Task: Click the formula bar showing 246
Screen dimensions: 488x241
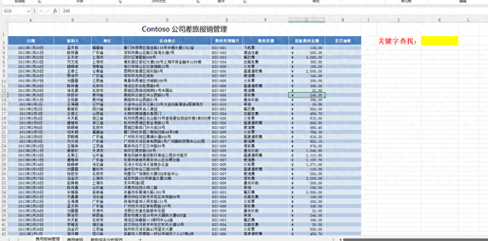Action: [274, 11]
